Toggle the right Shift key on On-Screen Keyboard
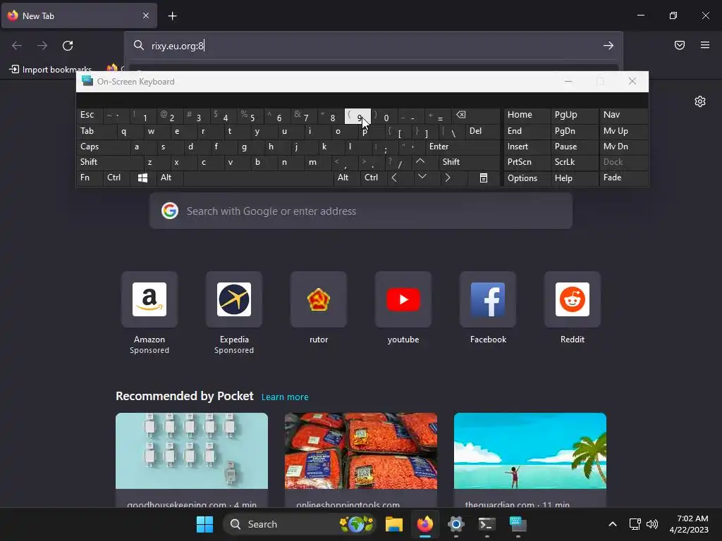Image resolution: width=722 pixels, height=541 pixels. point(469,162)
